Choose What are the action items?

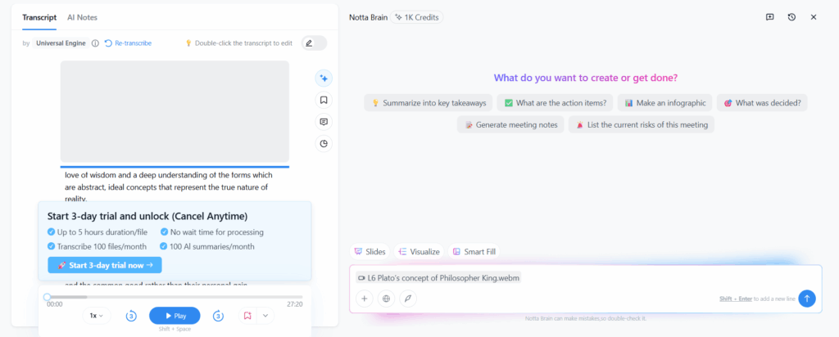[555, 103]
